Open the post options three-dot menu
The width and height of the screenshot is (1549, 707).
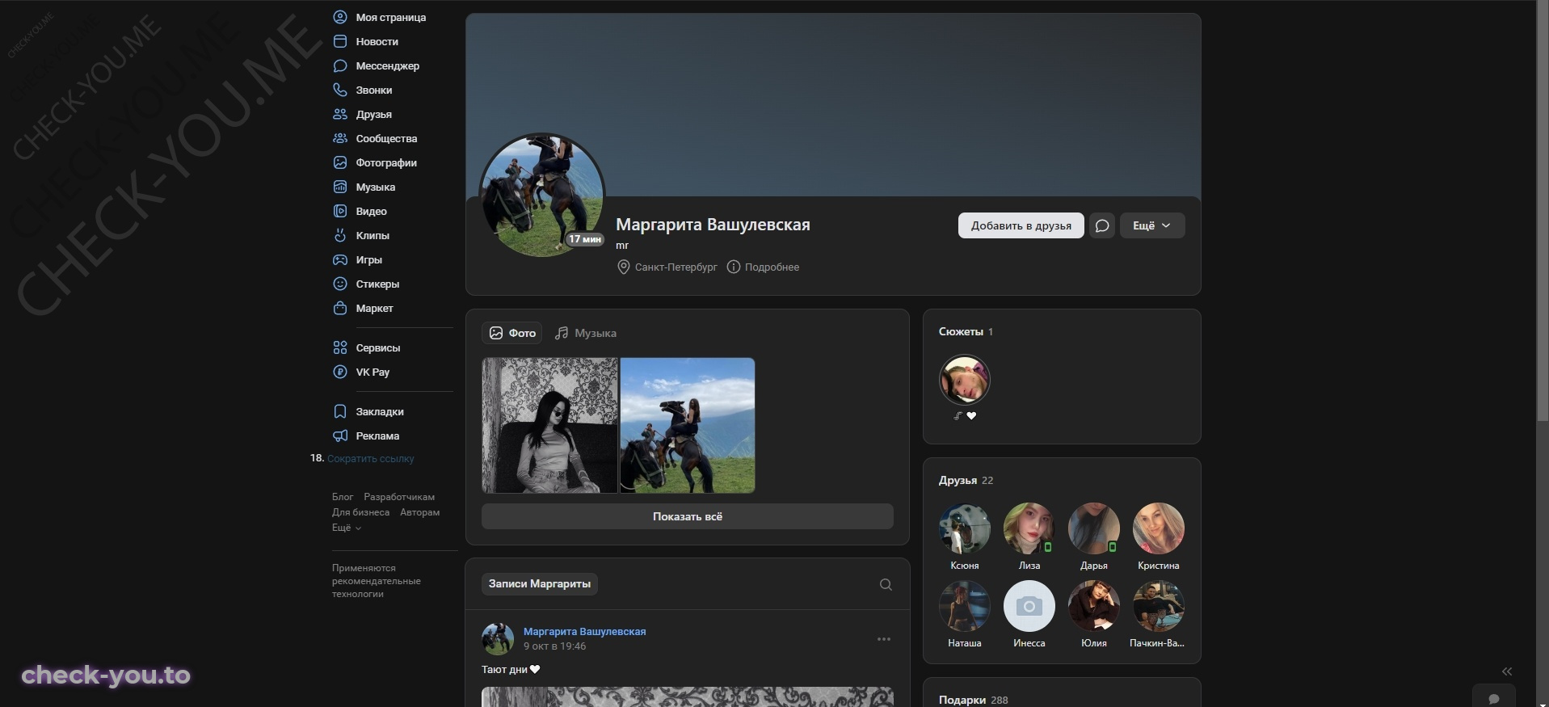click(x=884, y=639)
